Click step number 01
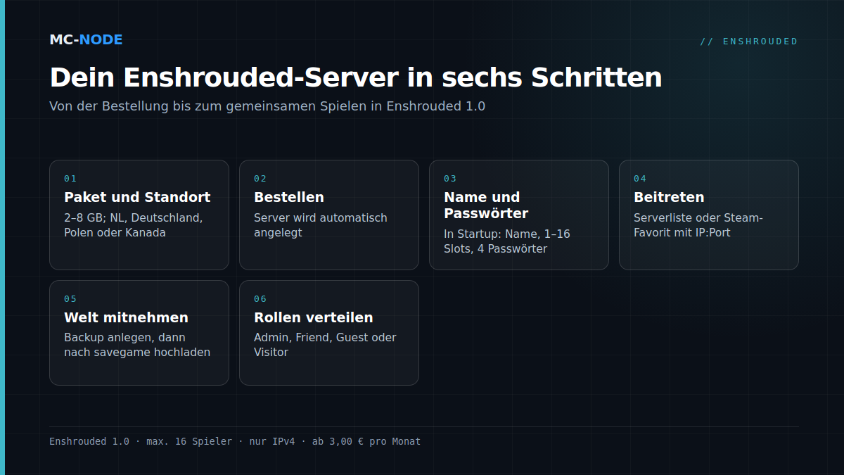844x475 pixels. [x=70, y=179]
